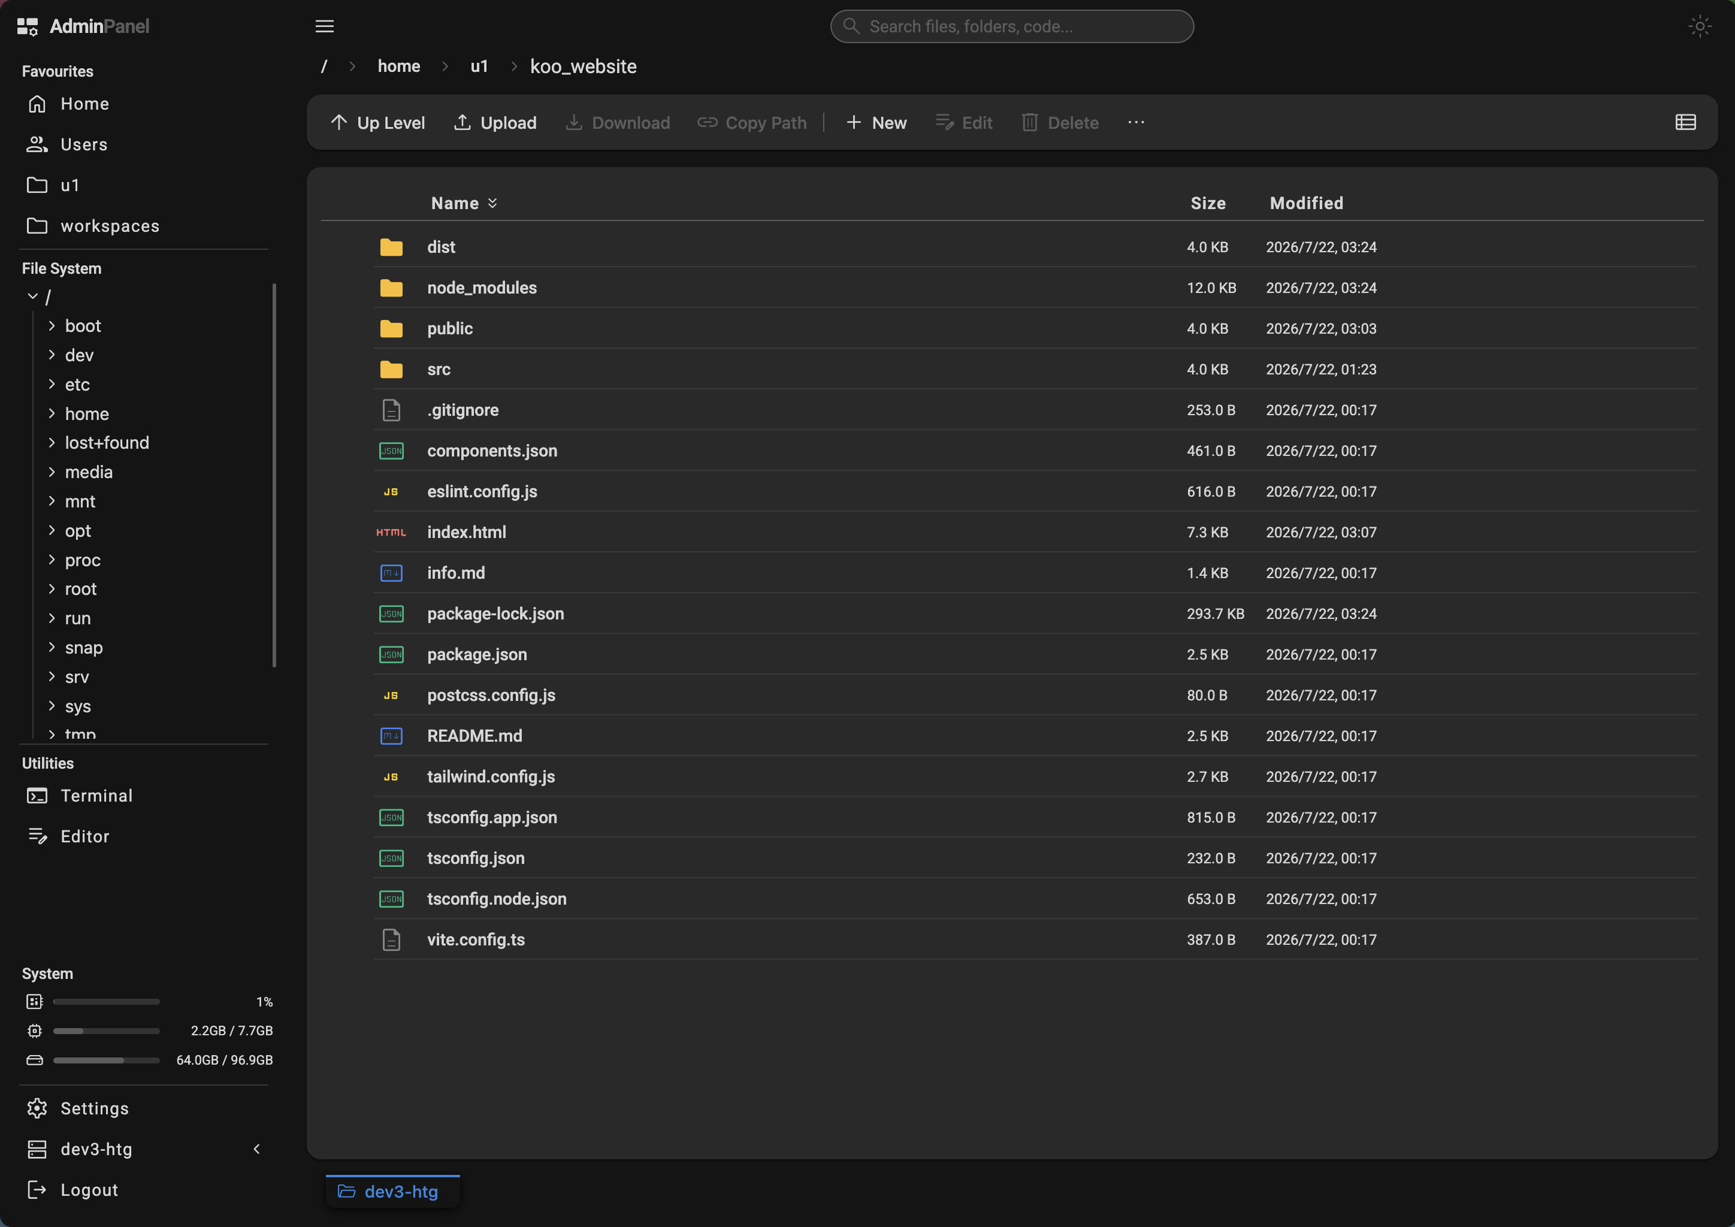The height and width of the screenshot is (1227, 1735).
Task: Click the AdminPanel logo icon
Action: point(27,26)
